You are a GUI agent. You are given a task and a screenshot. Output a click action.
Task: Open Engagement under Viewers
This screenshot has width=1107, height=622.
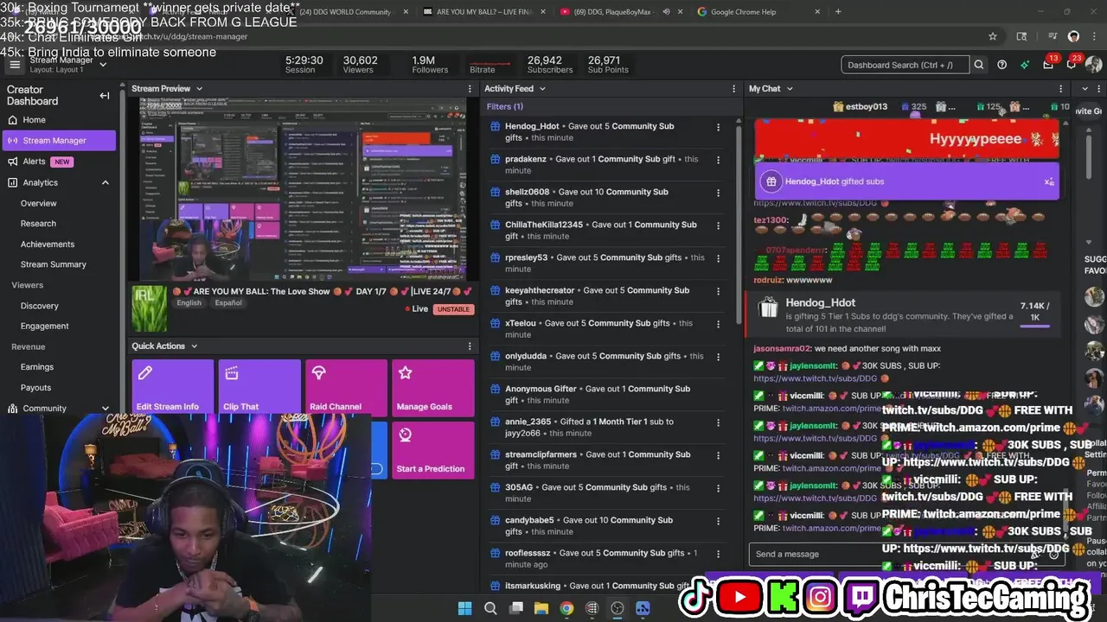coord(45,326)
